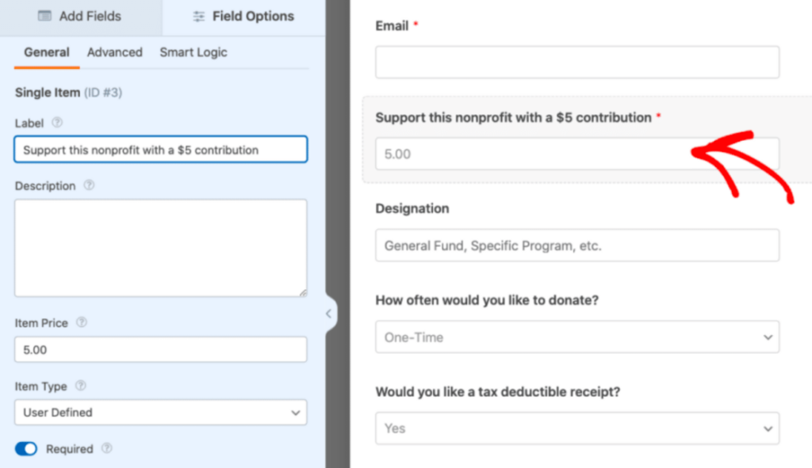Open the Item Type dropdown
This screenshot has height=468, width=812.
[160, 413]
